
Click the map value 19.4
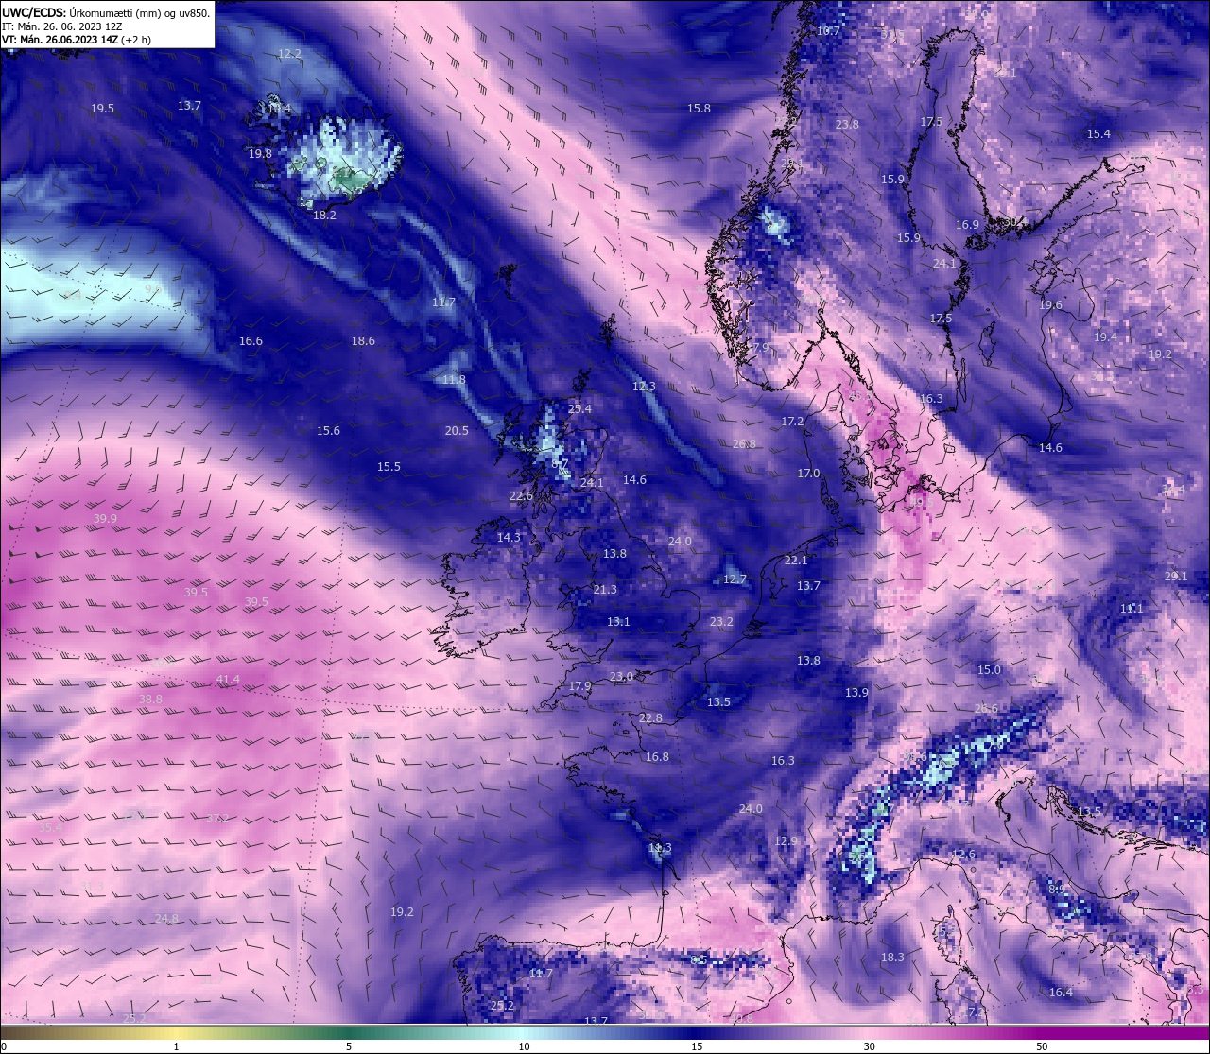point(1105,337)
